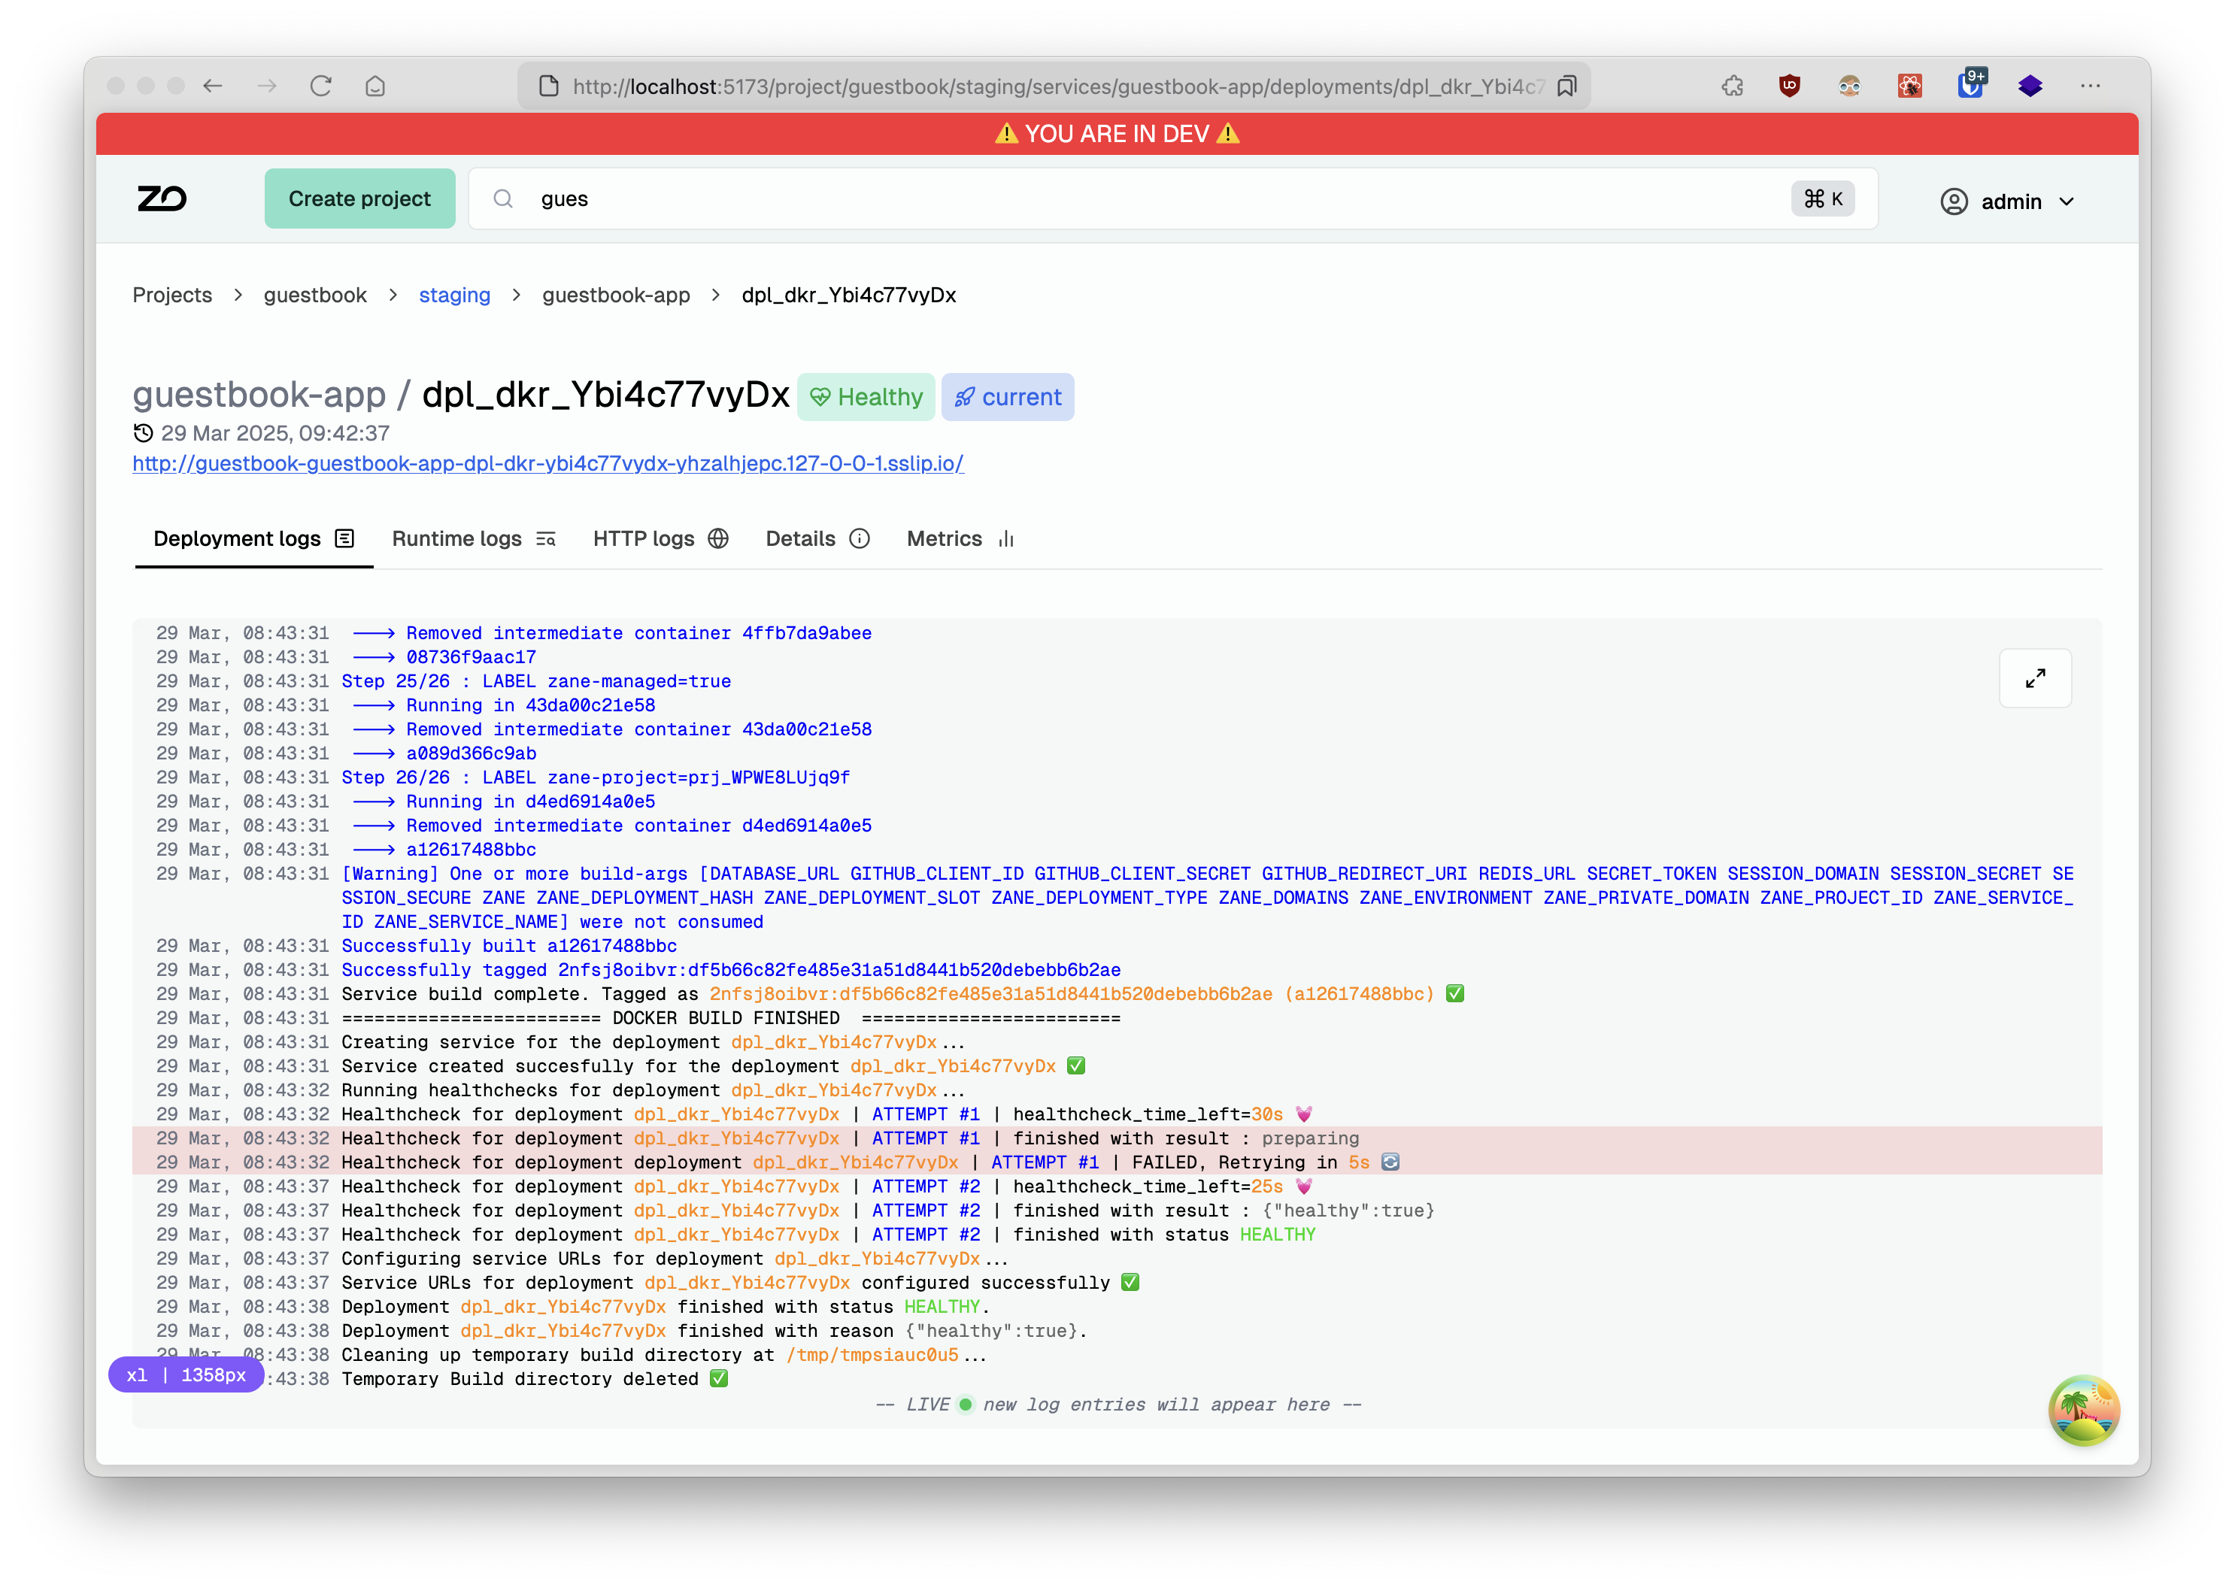
Task: Switch to the Deployment logs tab
Action: pos(253,539)
